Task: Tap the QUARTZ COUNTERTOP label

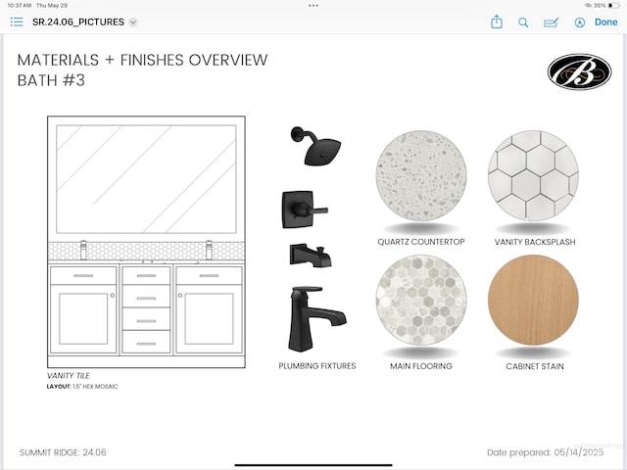Action: click(421, 242)
